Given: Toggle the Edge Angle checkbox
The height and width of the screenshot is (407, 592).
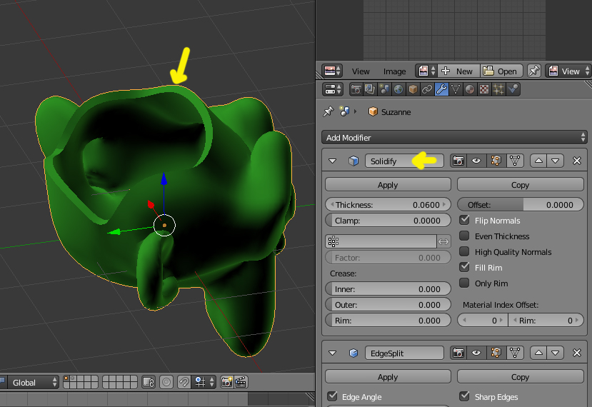Looking at the screenshot, I should (332, 396).
